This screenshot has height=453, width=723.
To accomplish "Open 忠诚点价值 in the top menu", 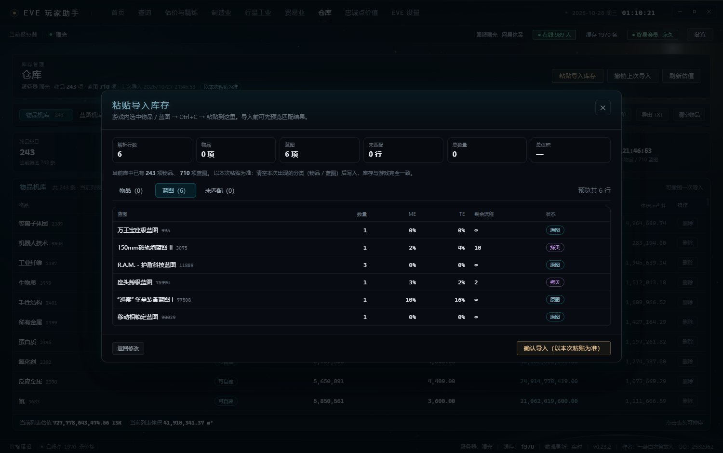I will (361, 13).
